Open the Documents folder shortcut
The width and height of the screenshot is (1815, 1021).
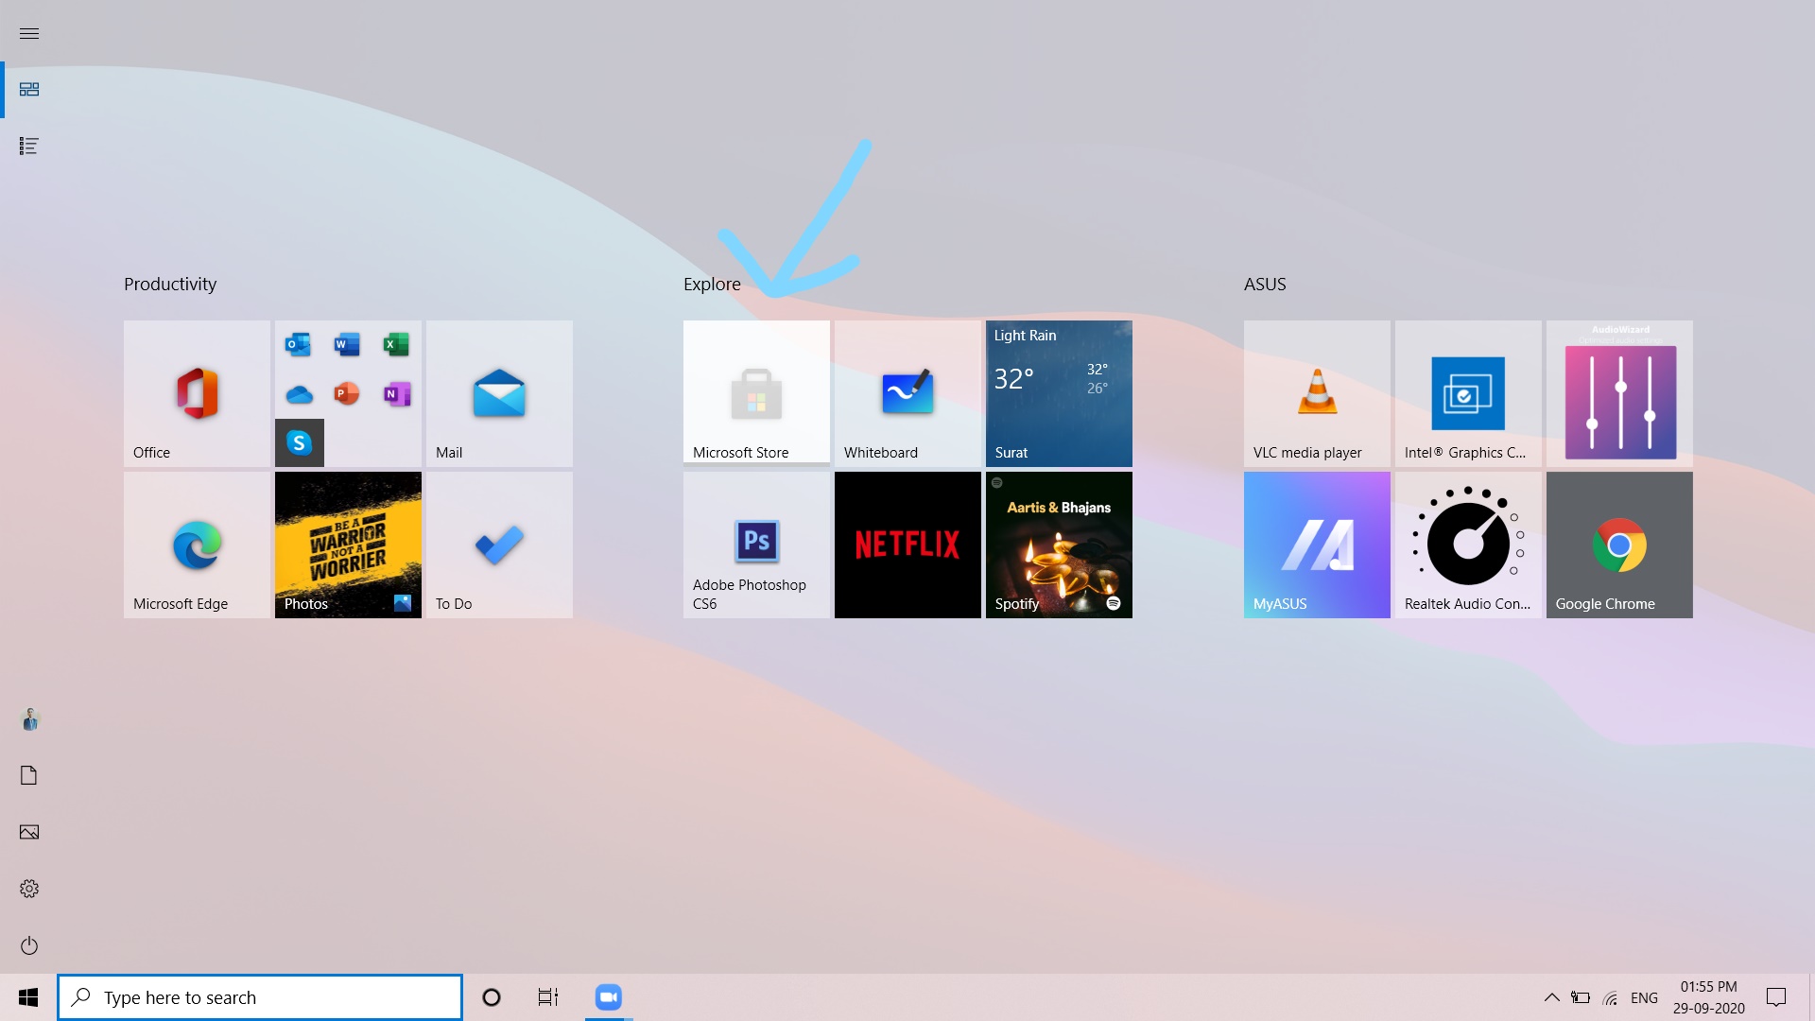tap(29, 775)
